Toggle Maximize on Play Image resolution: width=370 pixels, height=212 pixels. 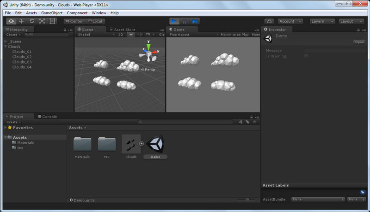(x=234, y=35)
